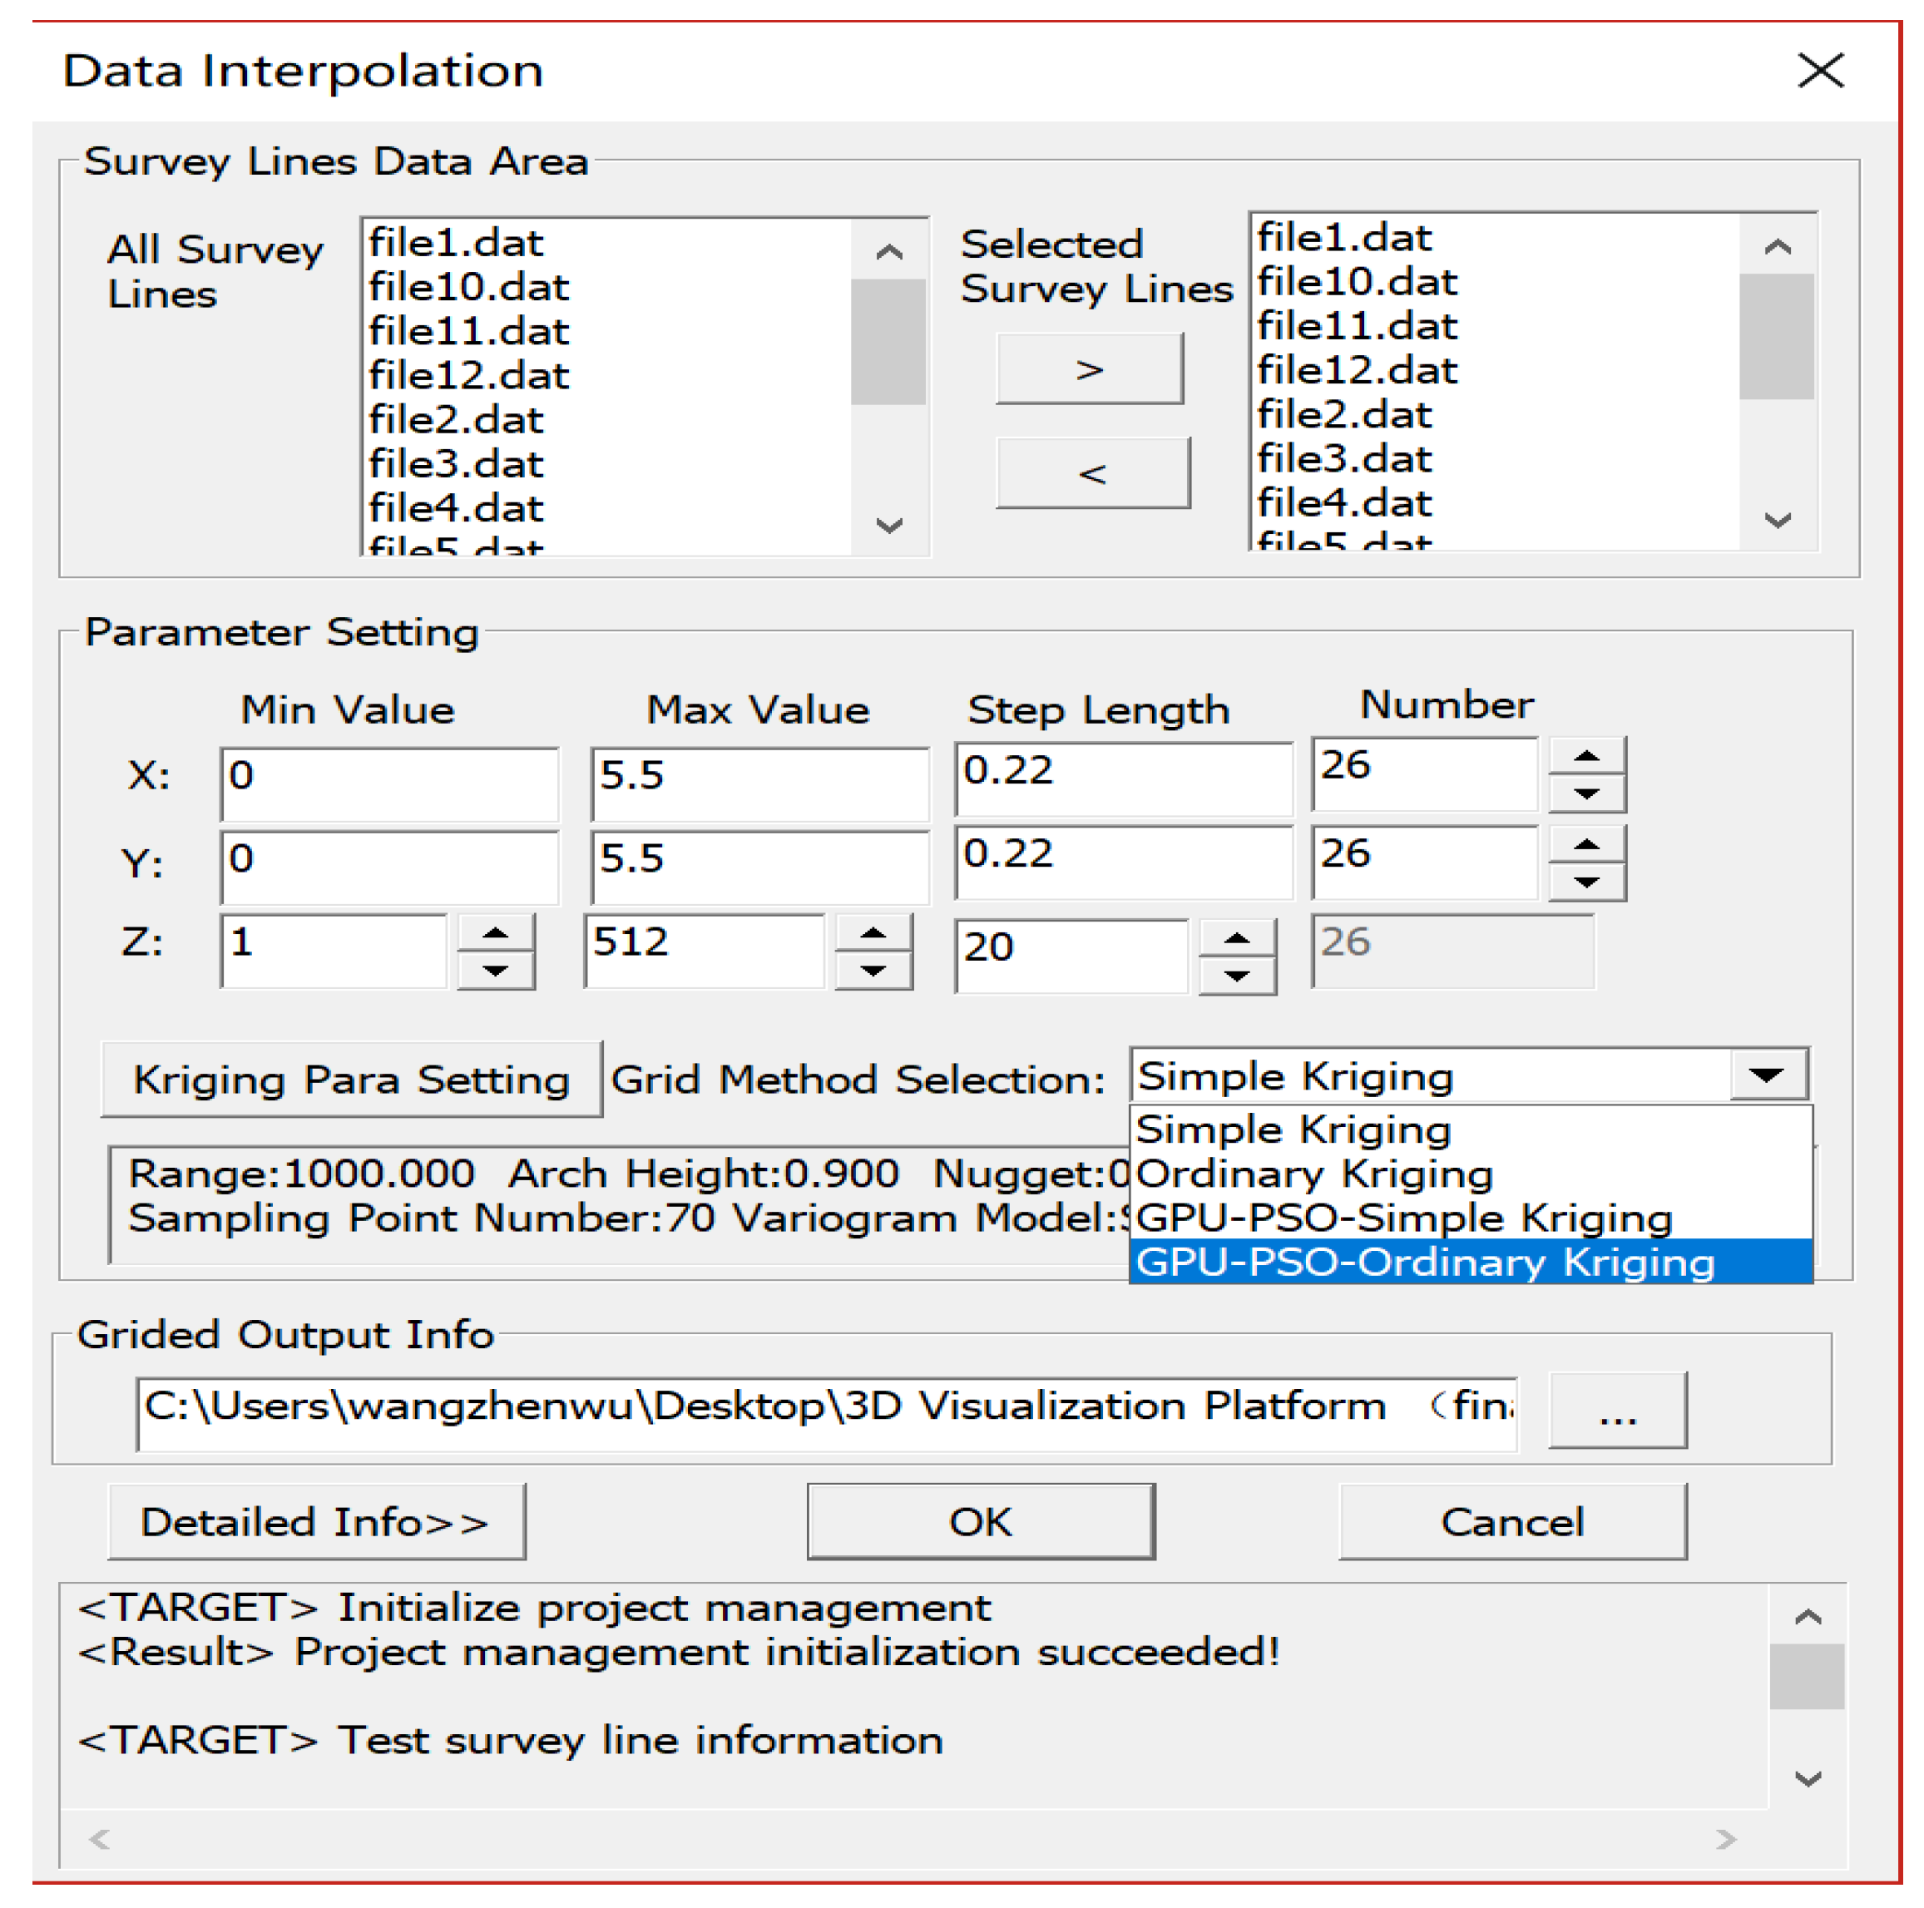Image resolution: width=1924 pixels, height=1908 pixels.
Task: Select file3.dat in Selected Survey Lines
Action: click(1344, 459)
